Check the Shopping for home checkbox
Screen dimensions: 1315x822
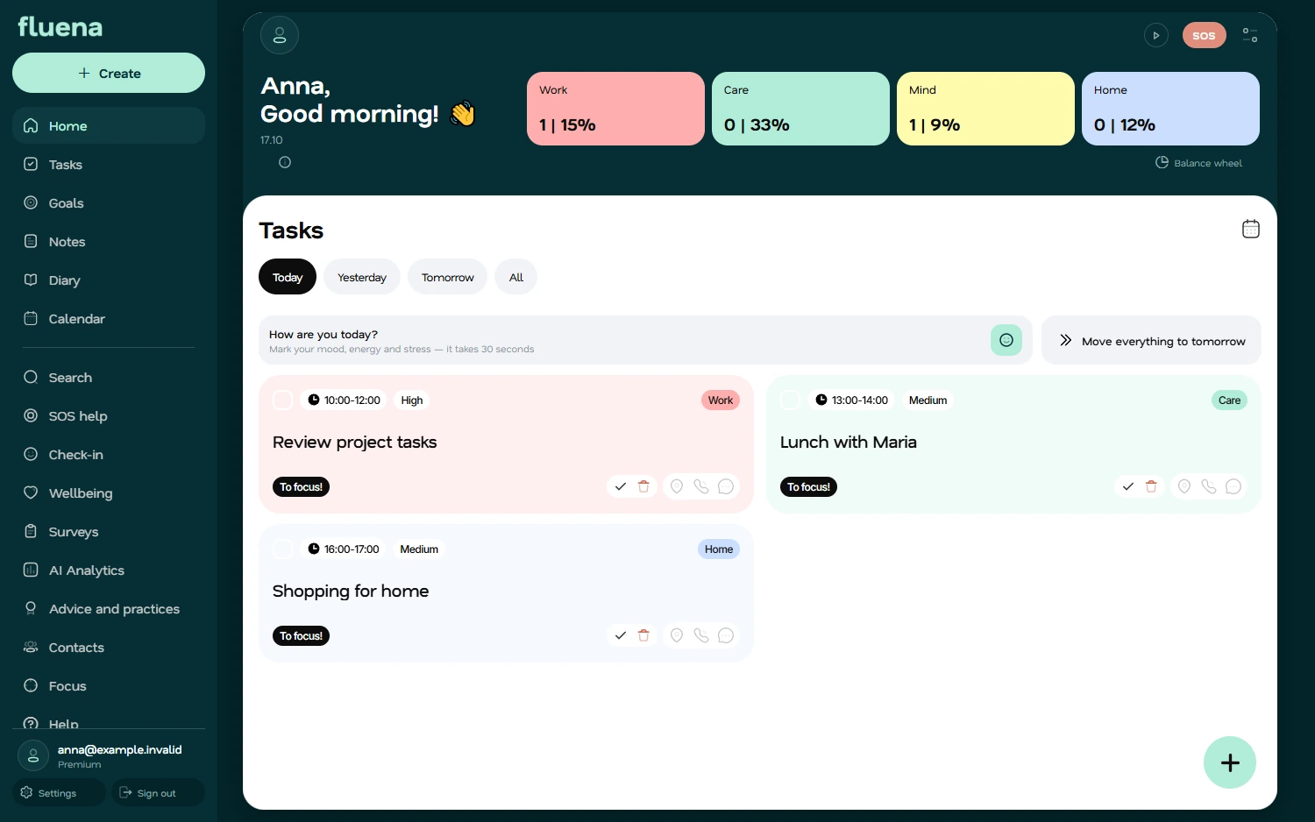click(282, 549)
